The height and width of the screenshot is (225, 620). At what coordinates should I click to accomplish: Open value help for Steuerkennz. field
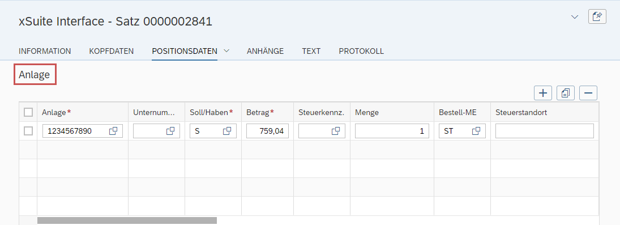coord(336,131)
